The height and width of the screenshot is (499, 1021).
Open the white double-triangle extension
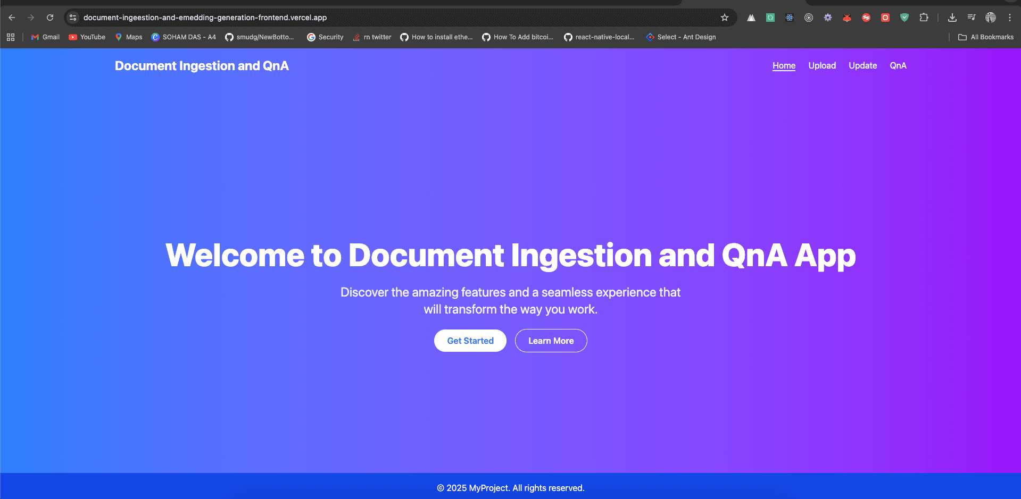point(751,18)
